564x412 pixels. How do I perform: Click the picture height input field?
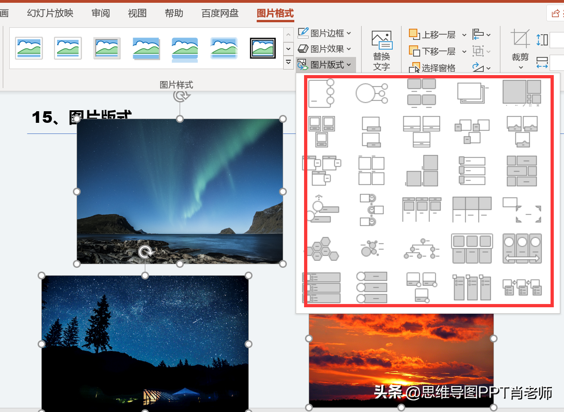click(x=557, y=40)
